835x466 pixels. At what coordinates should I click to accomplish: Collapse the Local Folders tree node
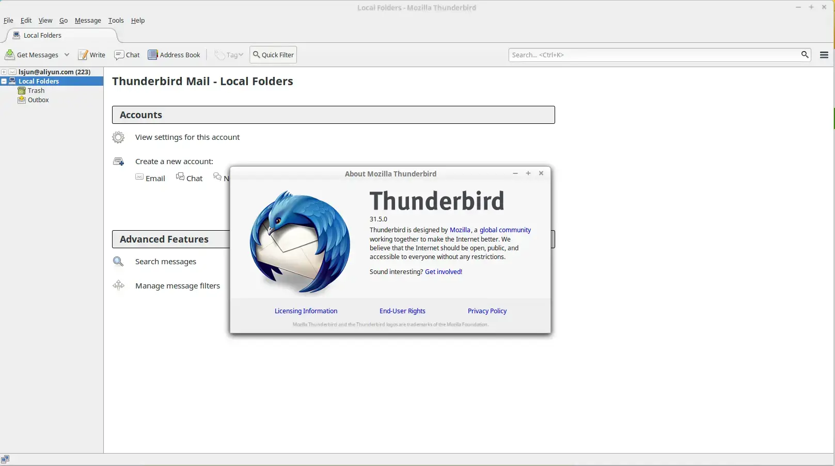click(4, 81)
